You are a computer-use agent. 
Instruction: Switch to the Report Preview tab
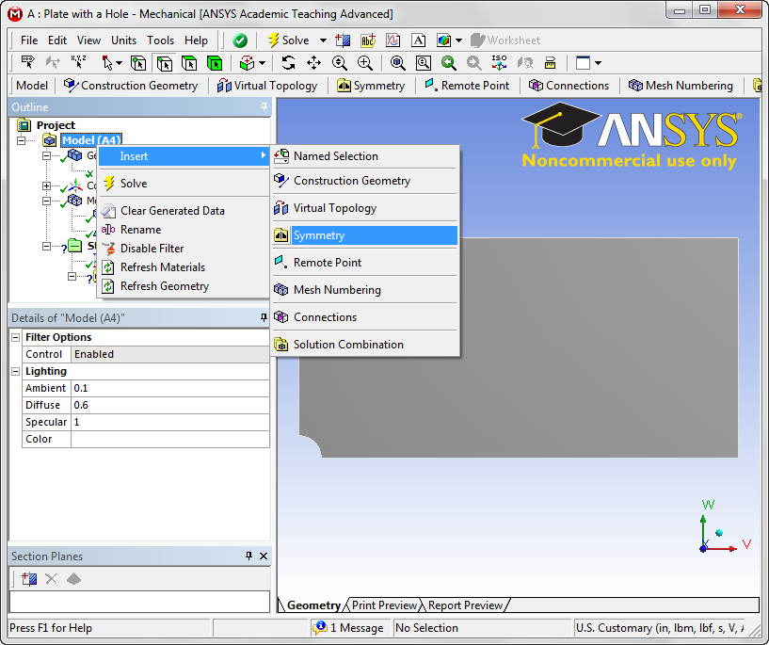point(465,605)
